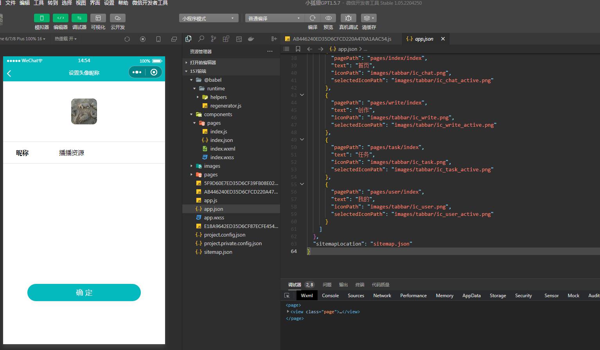Select the avatar thumbnail image
The width and height of the screenshot is (600, 350).
(84, 111)
